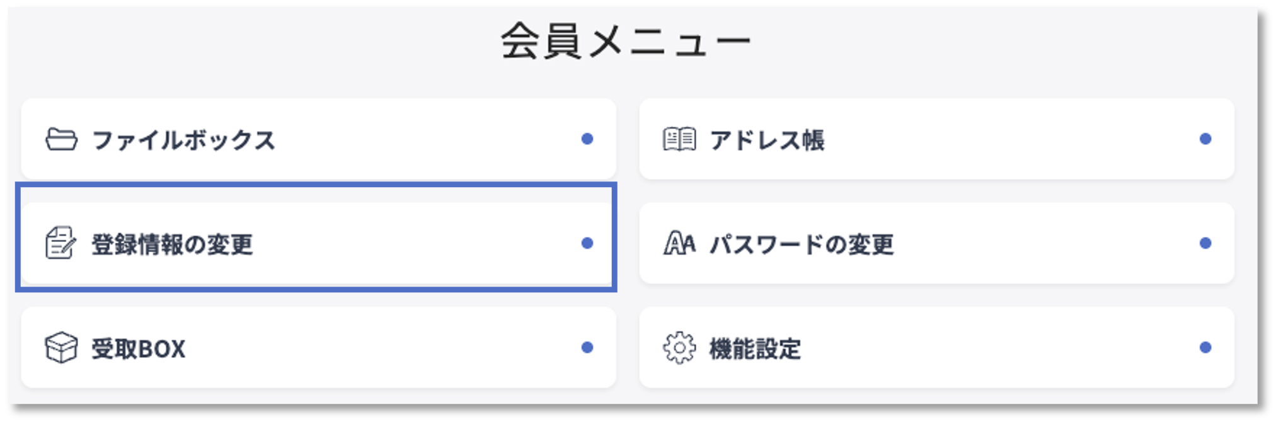Open the 受取BOX text label

pyautogui.click(x=139, y=349)
